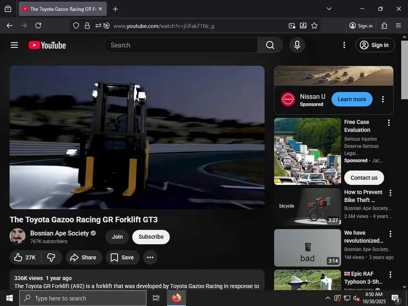Share the forklift video

[84, 257]
